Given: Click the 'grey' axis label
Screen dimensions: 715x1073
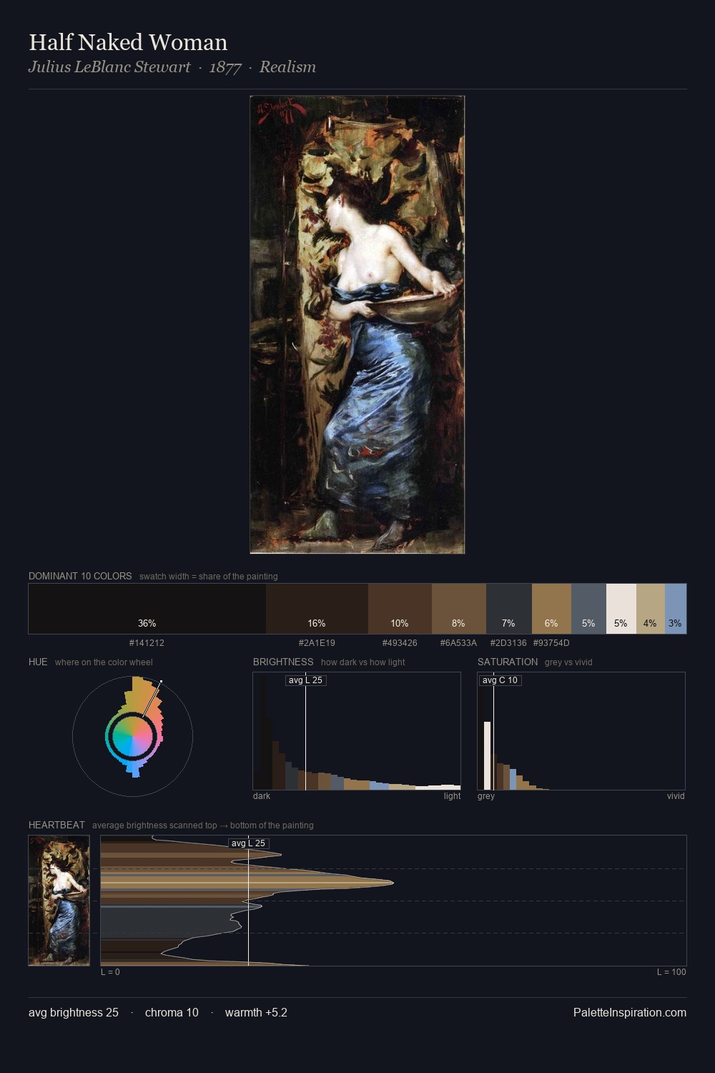Looking at the screenshot, I should pos(486,796).
